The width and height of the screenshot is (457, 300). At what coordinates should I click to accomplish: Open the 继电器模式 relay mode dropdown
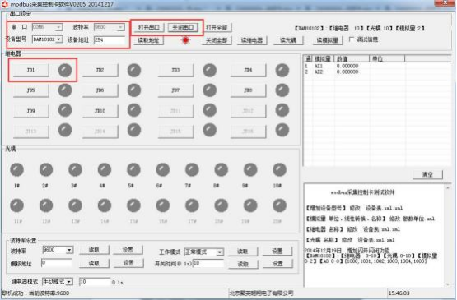point(58,282)
